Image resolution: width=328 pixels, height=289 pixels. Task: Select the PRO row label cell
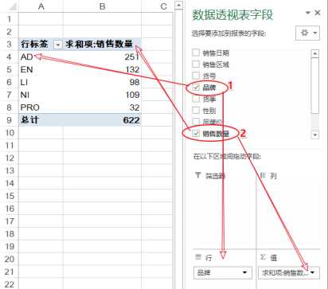41,107
